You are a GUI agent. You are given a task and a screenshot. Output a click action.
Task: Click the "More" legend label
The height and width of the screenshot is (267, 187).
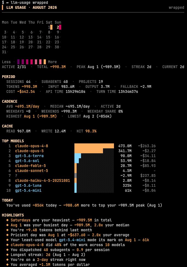point(52,62)
